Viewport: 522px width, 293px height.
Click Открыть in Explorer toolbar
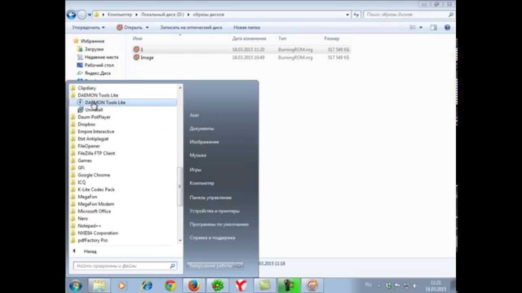[x=130, y=28]
